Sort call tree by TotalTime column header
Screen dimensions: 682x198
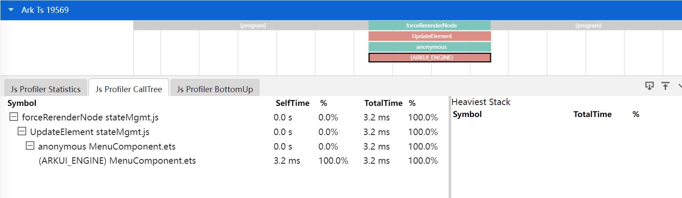pyautogui.click(x=383, y=103)
